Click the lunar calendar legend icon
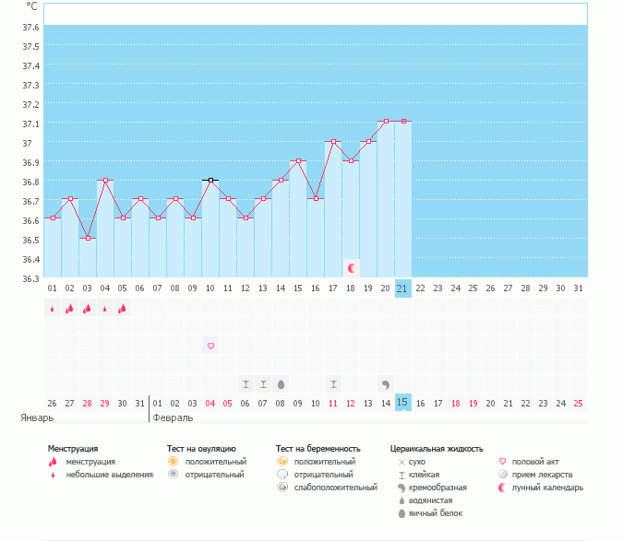The image size is (623, 541). click(x=502, y=487)
